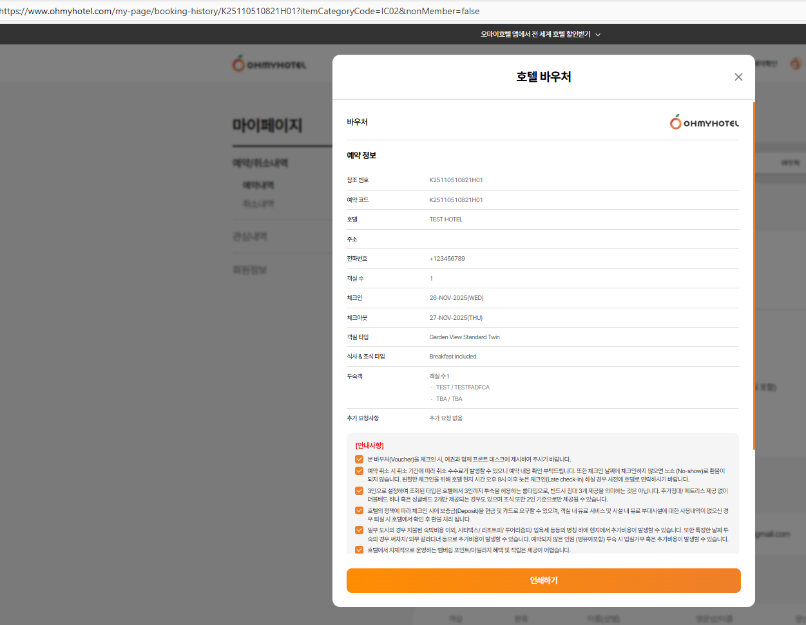The height and width of the screenshot is (625, 806).
Task: Click the 추가 요청 없음 text
Action: click(x=446, y=418)
